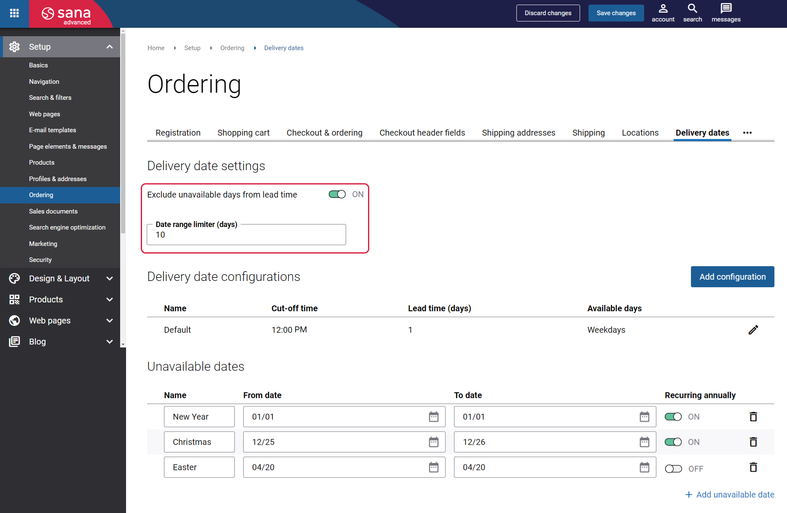Collapse the Setup section
This screenshot has height=513, width=787.
110,47
